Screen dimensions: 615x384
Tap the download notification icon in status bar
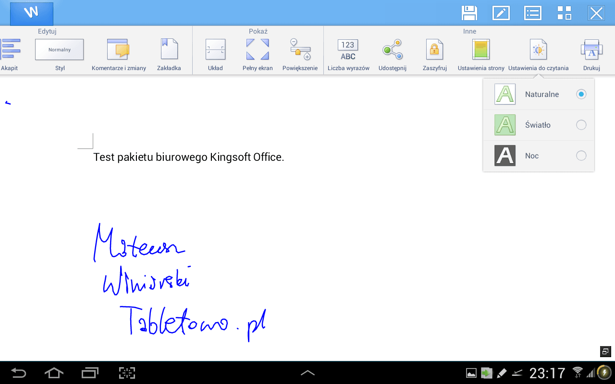coord(487,373)
